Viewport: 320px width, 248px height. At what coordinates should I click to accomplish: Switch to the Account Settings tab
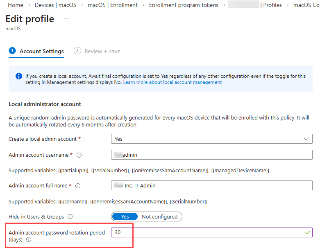[36, 51]
